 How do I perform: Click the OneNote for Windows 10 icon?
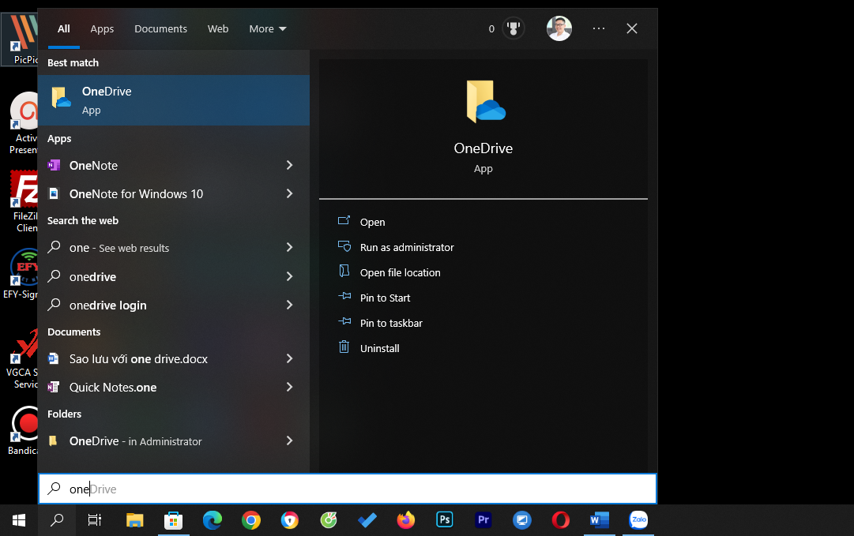tap(54, 193)
